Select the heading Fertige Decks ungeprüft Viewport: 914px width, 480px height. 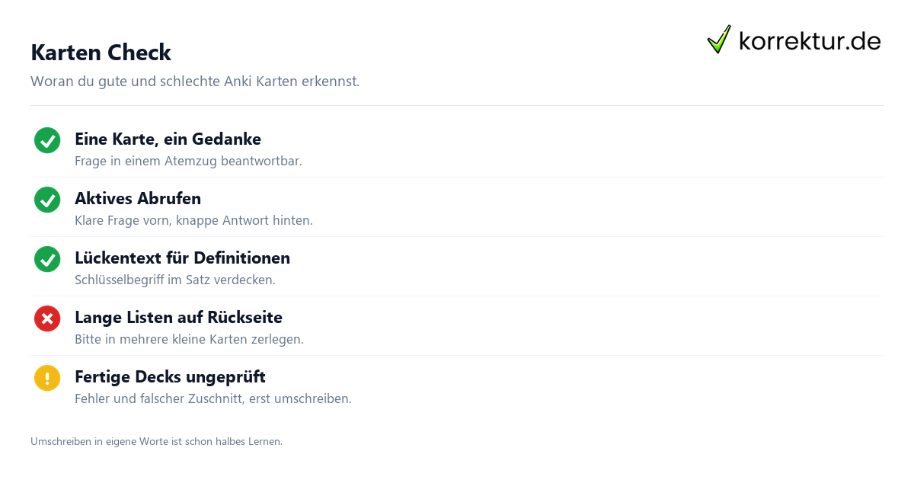170,377
